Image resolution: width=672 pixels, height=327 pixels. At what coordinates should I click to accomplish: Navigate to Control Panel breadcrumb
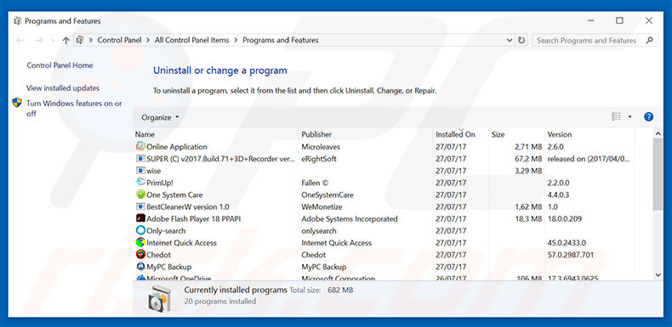[x=119, y=40]
